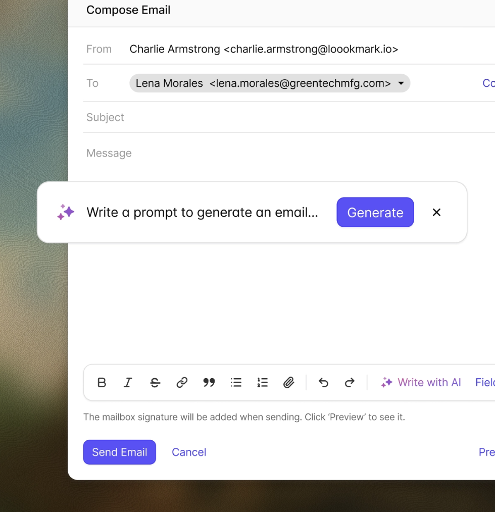This screenshot has width=495, height=512.
Task: Cancel composing the email
Action: (189, 452)
